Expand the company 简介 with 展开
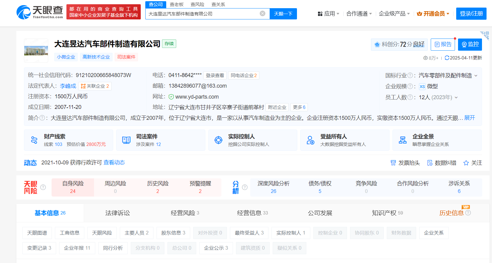The height and width of the screenshot is (263, 492). [470, 118]
